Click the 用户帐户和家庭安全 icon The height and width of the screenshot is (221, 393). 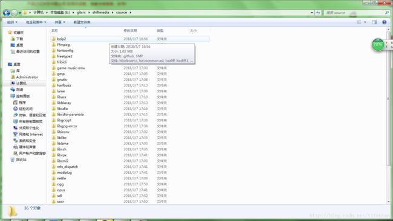click(x=15, y=153)
